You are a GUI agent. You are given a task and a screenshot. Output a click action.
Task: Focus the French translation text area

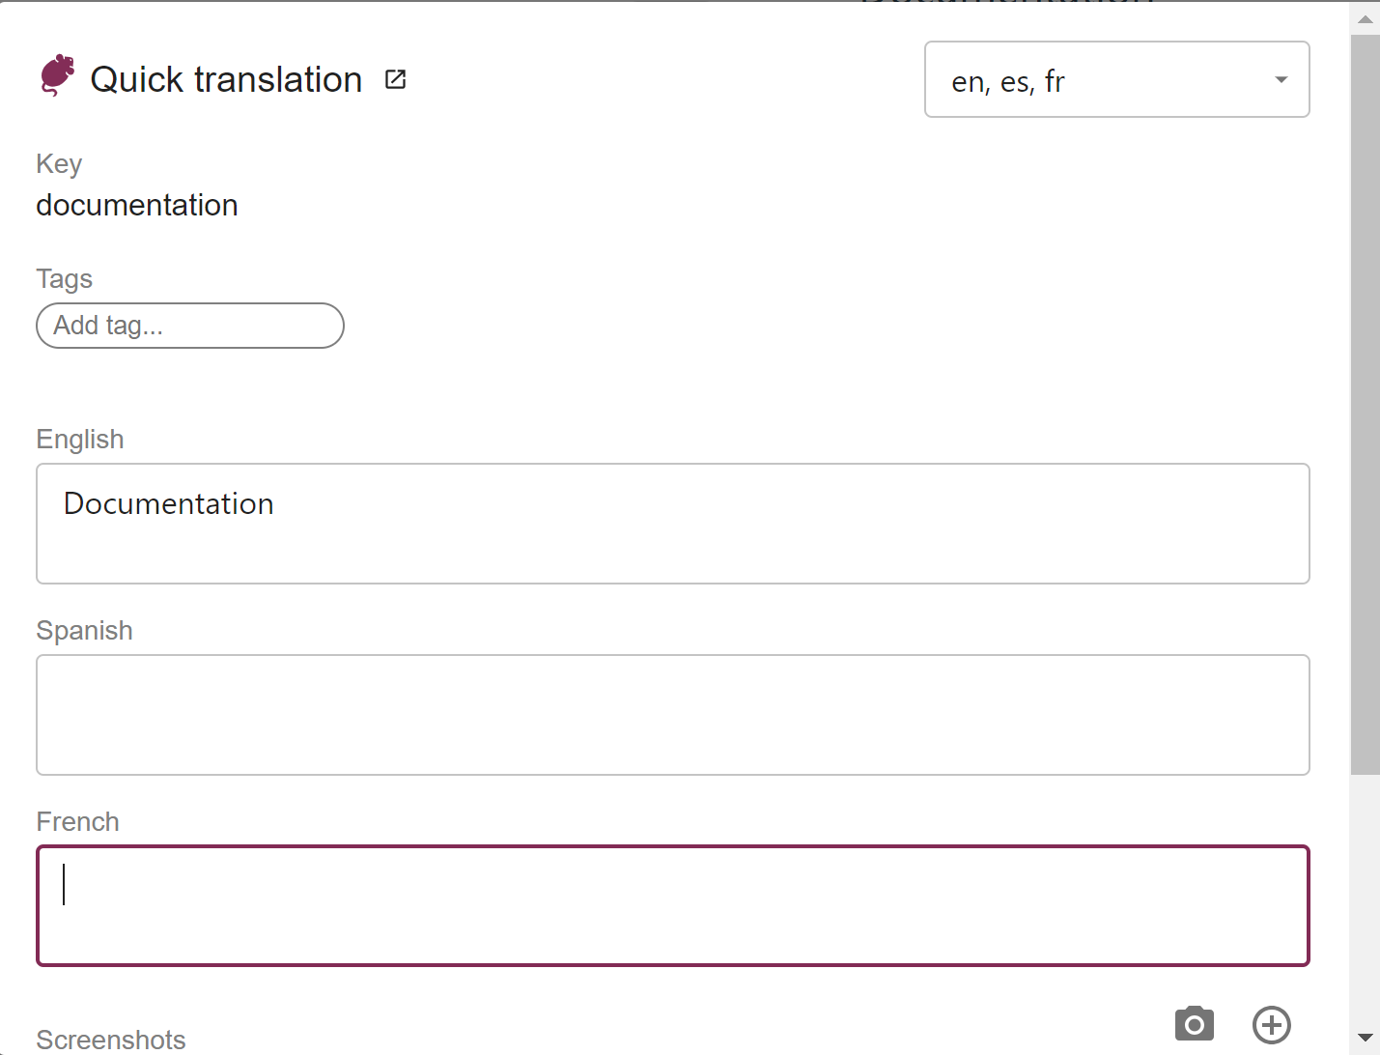pos(672,905)
